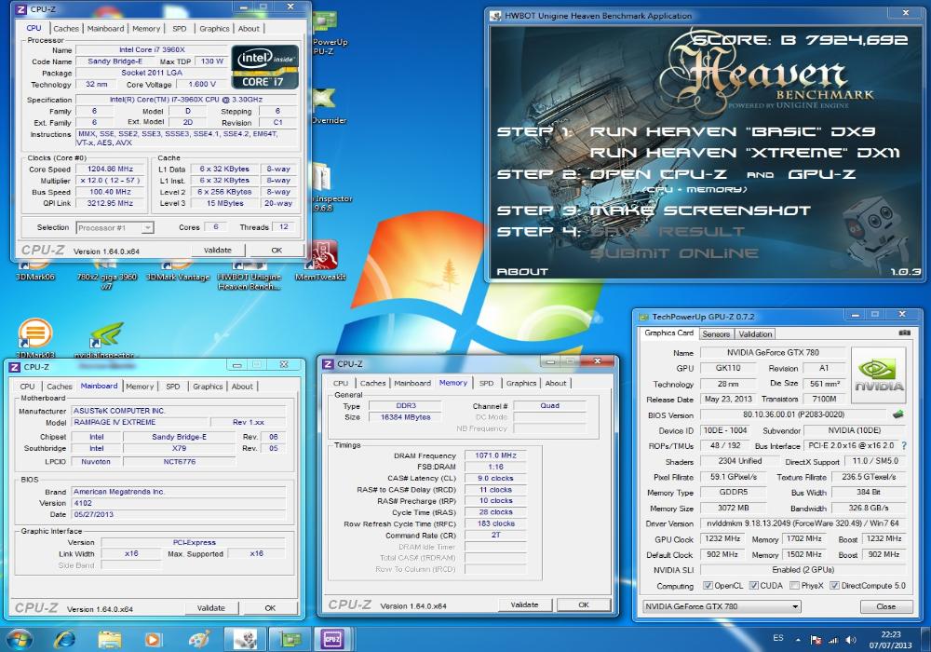Switch to the CPU-Z taskbar item

(333, 640)
